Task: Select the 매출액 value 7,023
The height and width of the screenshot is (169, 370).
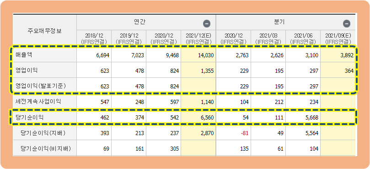Action: (138, 56)
